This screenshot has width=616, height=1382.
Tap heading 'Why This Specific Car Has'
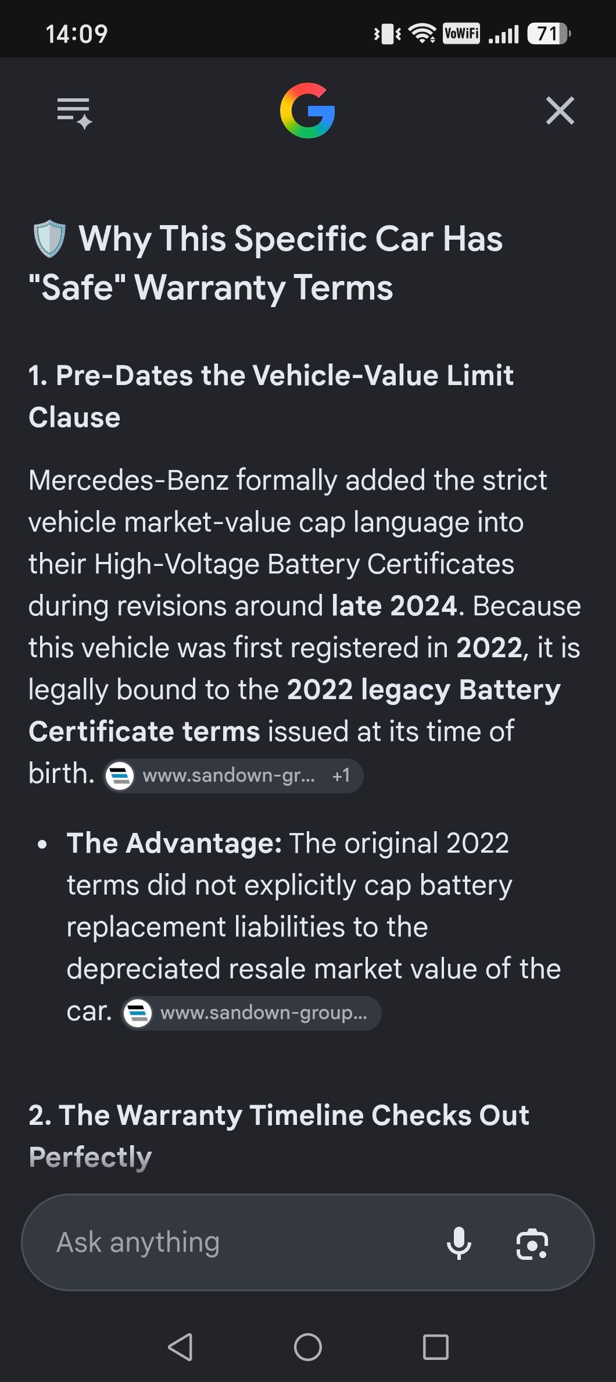291,238
